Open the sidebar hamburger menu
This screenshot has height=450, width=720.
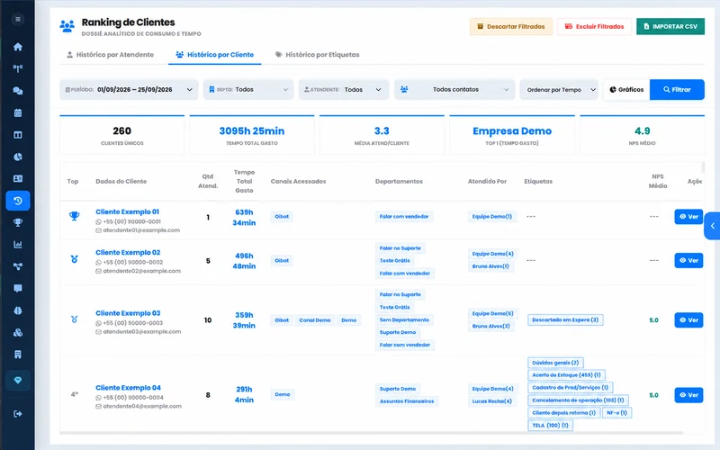pos(18,19)
